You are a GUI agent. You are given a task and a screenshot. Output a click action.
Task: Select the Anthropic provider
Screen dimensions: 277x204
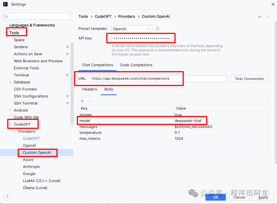pos(31,167)
